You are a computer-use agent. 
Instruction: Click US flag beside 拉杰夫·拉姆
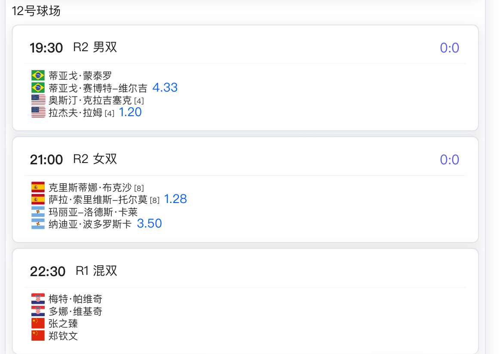(38, 112)
